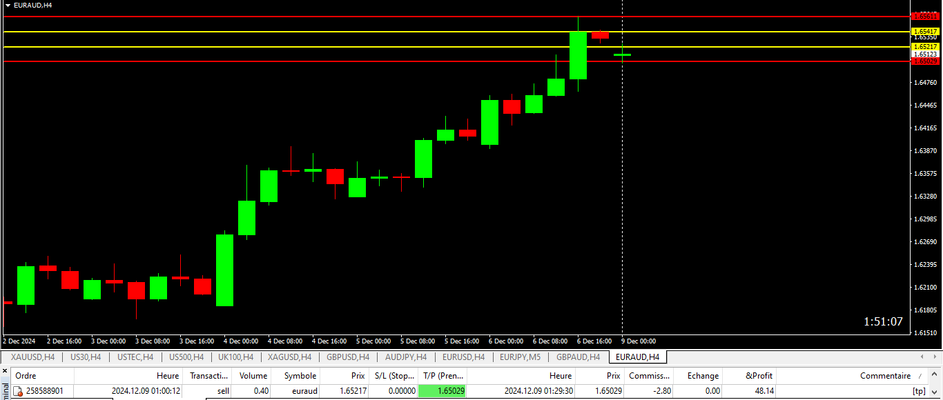The image size is (943, 400).
Task: Click the Commiss... column header
Action: click(x=649, y=376)
